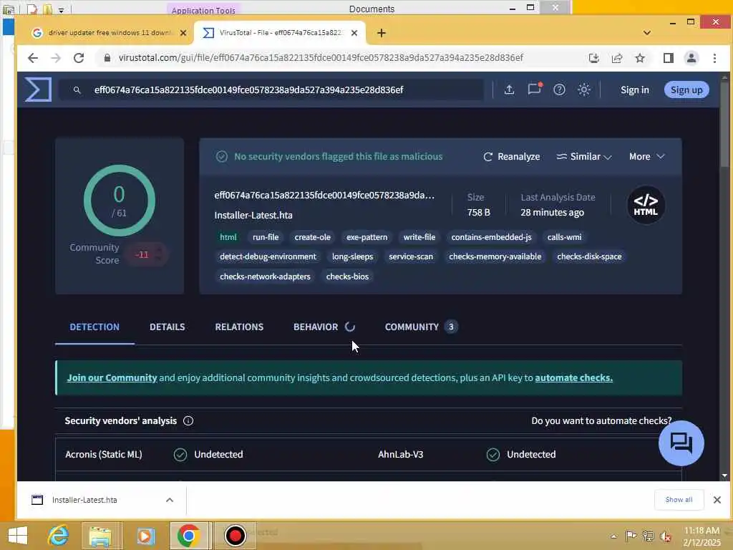Open the Windows Start button
This screenshot has height=550, width=733.
coord(18,536)
